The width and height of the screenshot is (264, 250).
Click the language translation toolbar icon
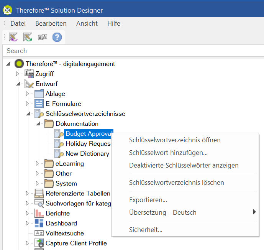click(x=42, y=37)
